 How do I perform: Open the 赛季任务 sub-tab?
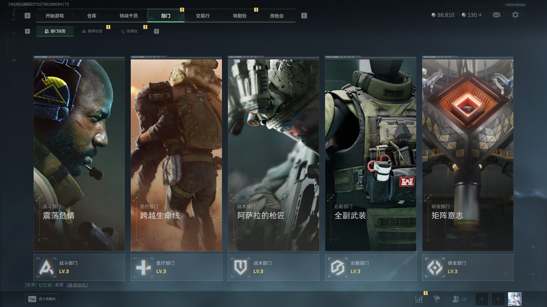(92, 31)
